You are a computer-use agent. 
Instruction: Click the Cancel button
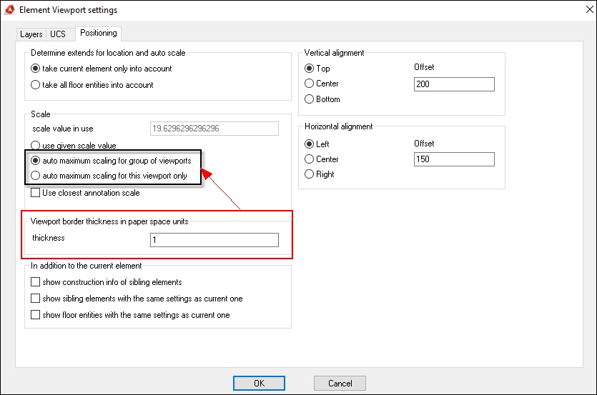click(x=340, y=383)
